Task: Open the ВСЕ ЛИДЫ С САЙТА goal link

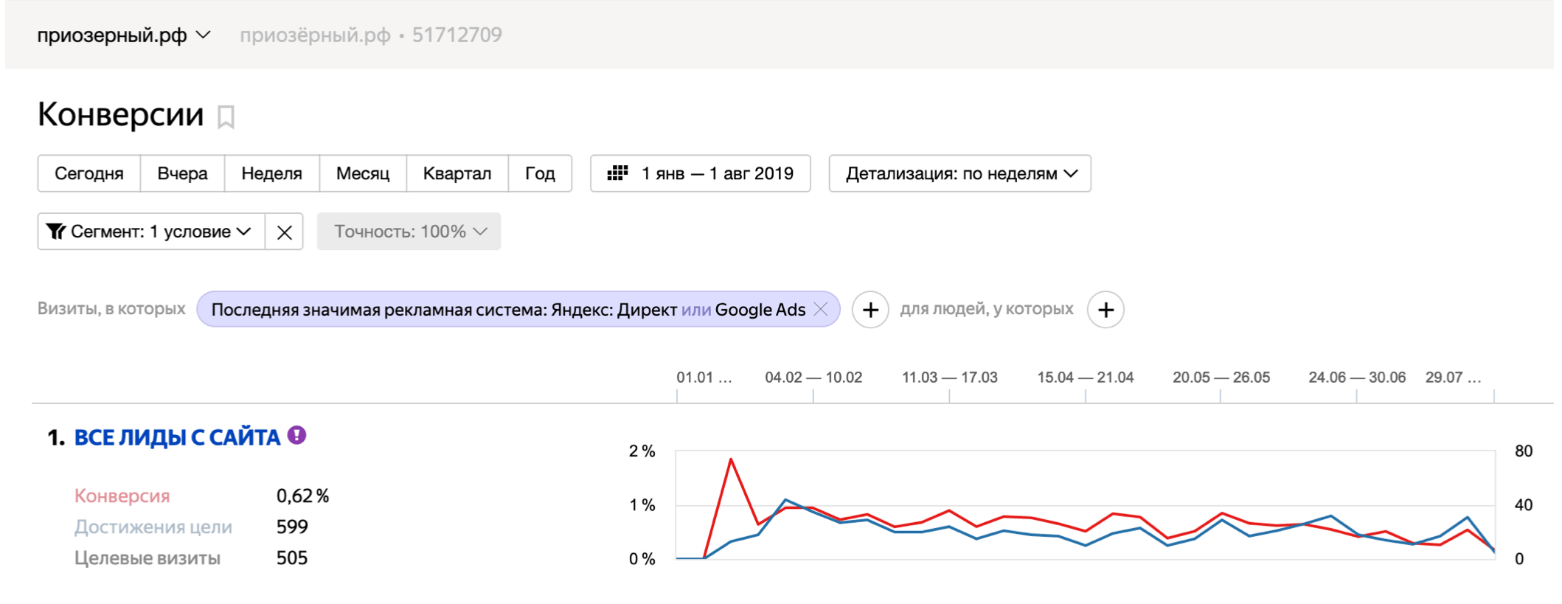Action: point(177,438)
